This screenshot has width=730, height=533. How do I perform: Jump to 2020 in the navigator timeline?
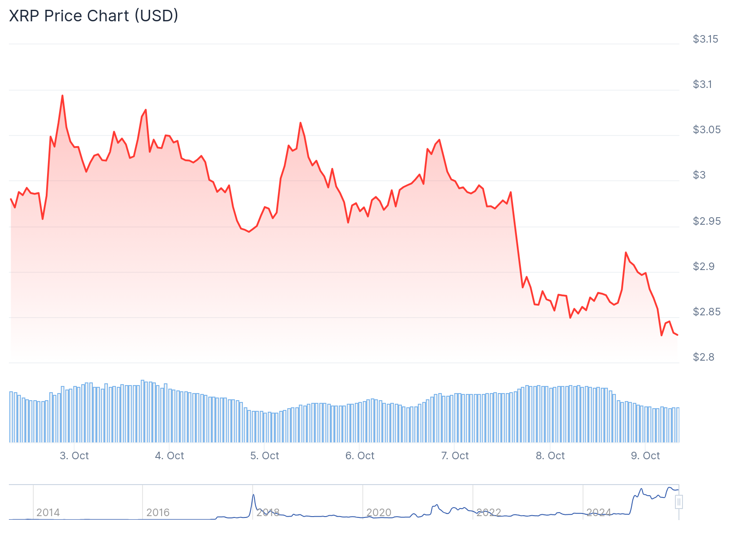pyautogui.click(x=379, y=513)
